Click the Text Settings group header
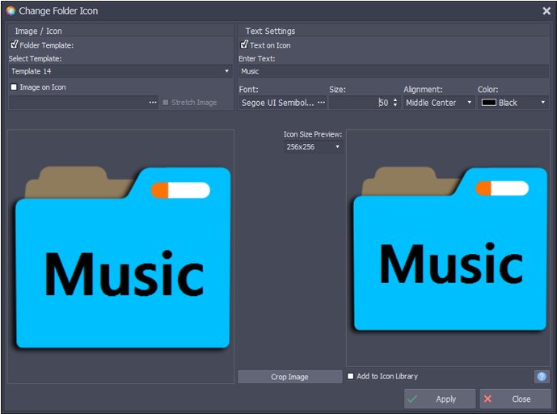557x414 pixels. (270, 31)
